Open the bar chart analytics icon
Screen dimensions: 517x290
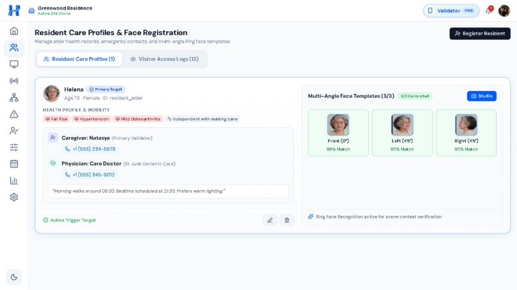tap(14, 181)
